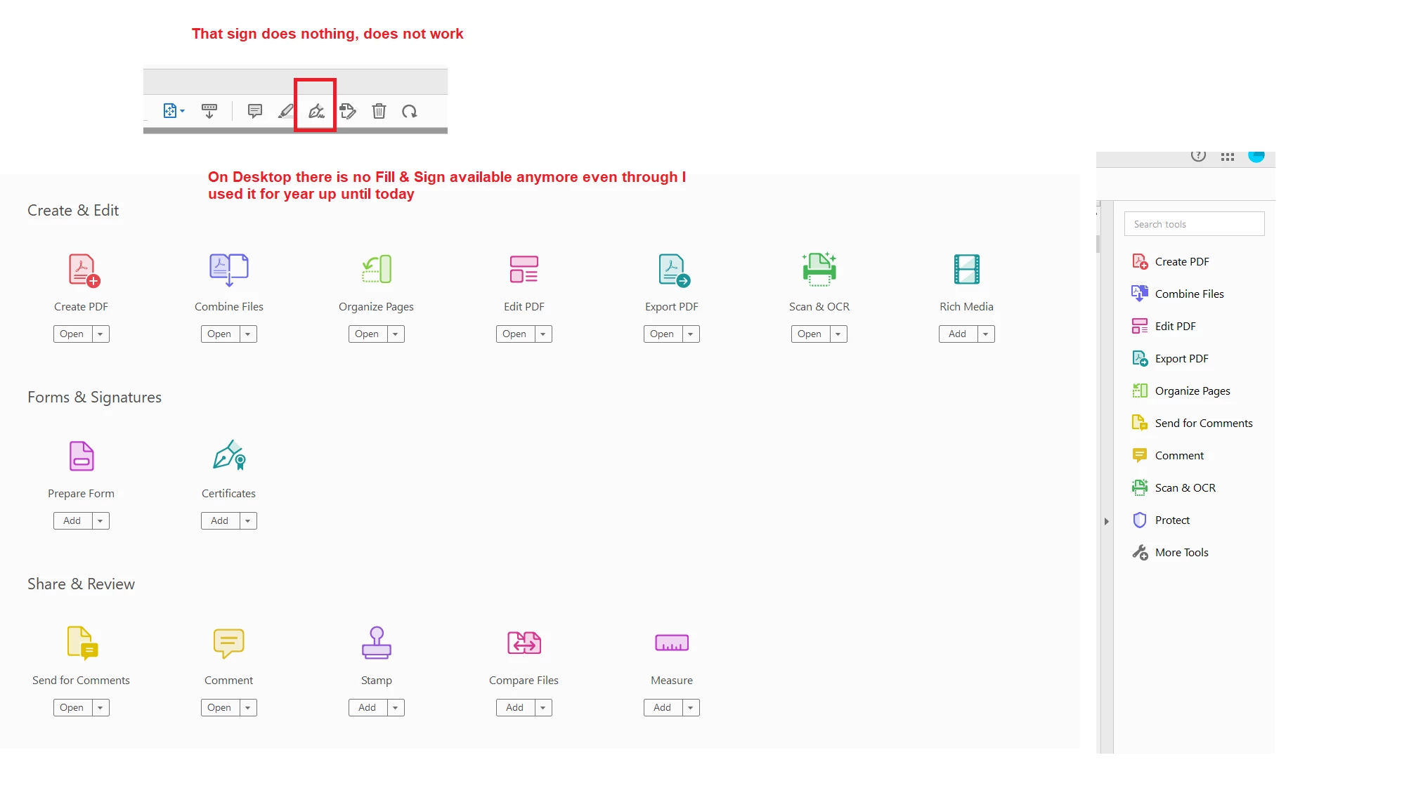Click the highlighter tool icon
The image size is (1423, 807).
pos(286,111)
